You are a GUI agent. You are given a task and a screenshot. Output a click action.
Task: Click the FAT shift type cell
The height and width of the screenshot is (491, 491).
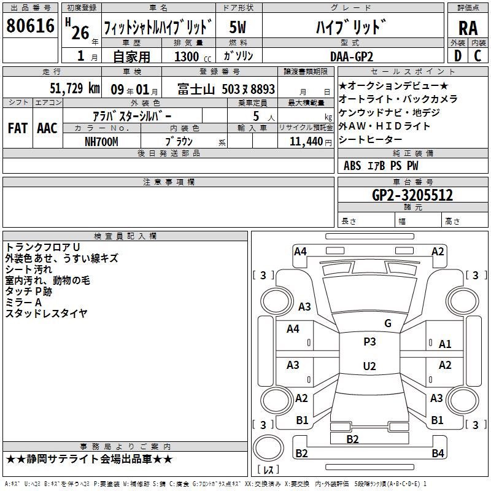(x=17, y=128)
